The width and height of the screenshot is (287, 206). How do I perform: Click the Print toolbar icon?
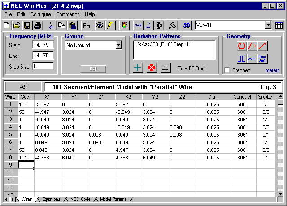point(38,26)
